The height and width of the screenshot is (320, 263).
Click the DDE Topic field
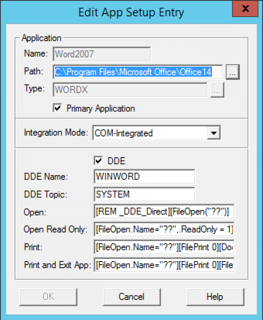click(144, 194)
